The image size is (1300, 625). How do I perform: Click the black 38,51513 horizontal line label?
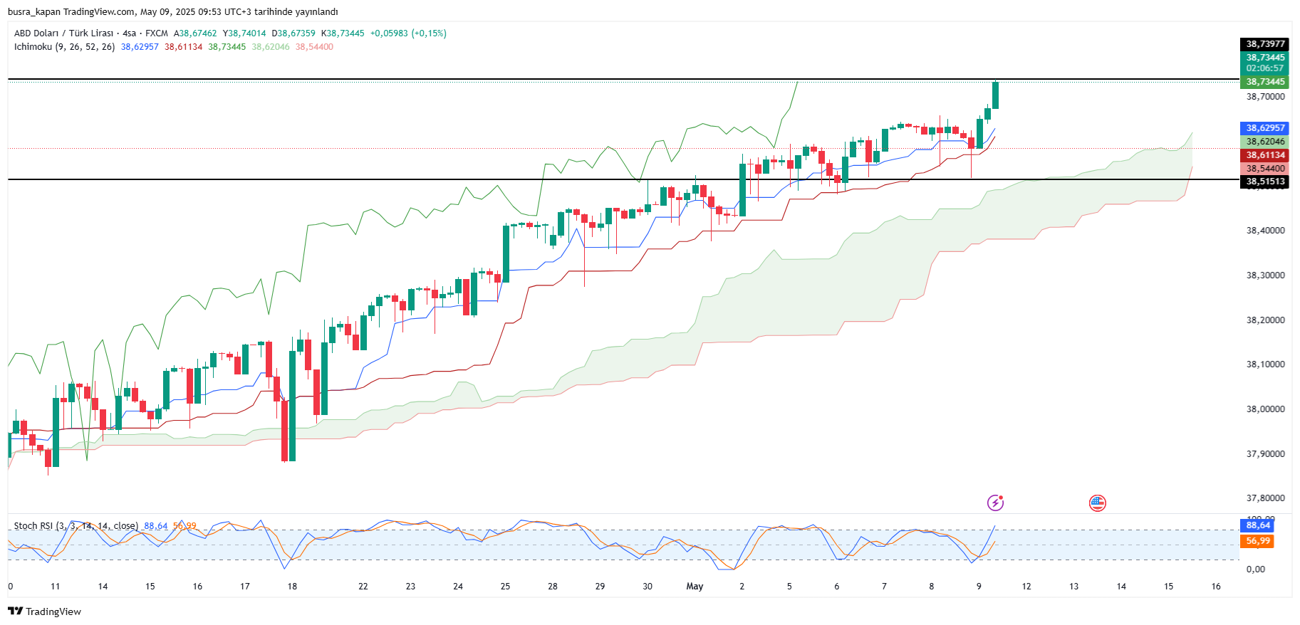coord(1265,182)
